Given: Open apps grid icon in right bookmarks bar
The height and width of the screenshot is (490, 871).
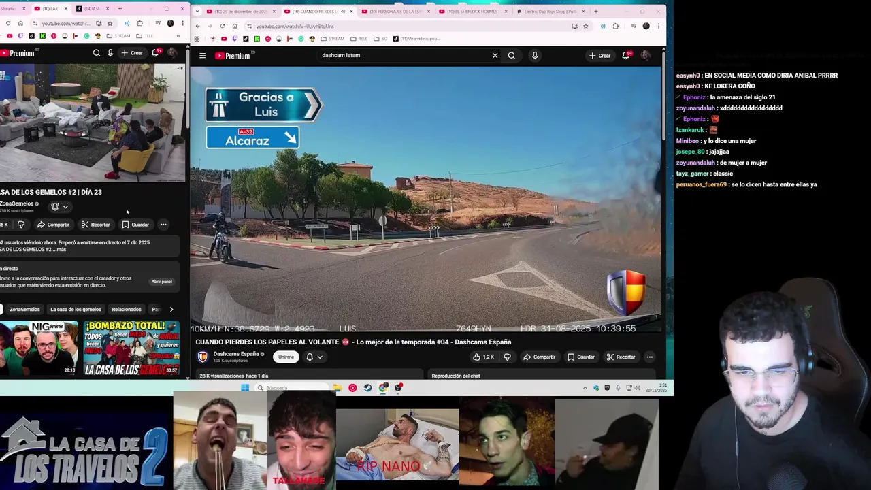Looking at the screenshot, I should [x=197, y=39].
